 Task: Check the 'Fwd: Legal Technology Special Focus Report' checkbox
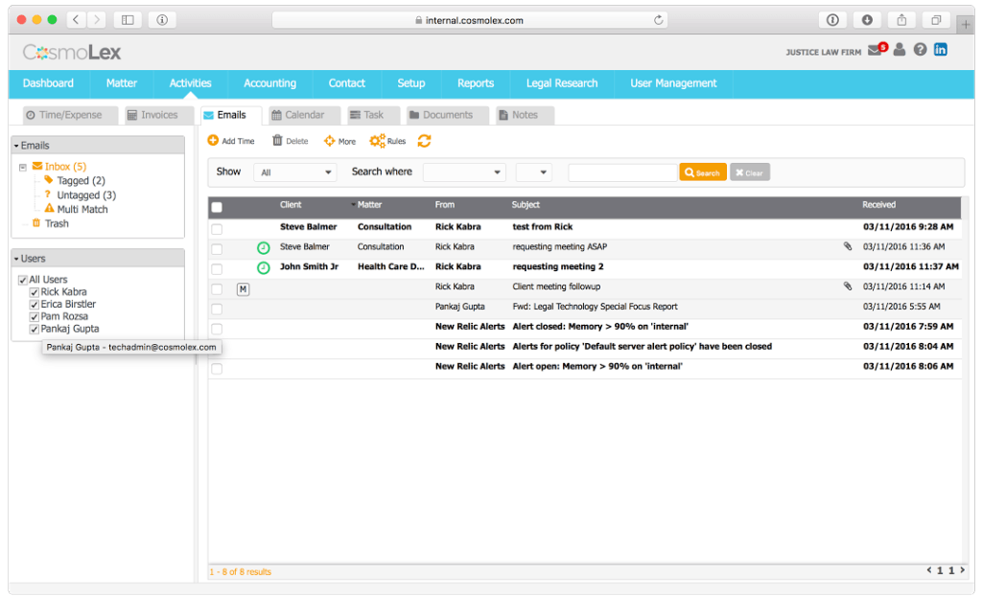217,309
